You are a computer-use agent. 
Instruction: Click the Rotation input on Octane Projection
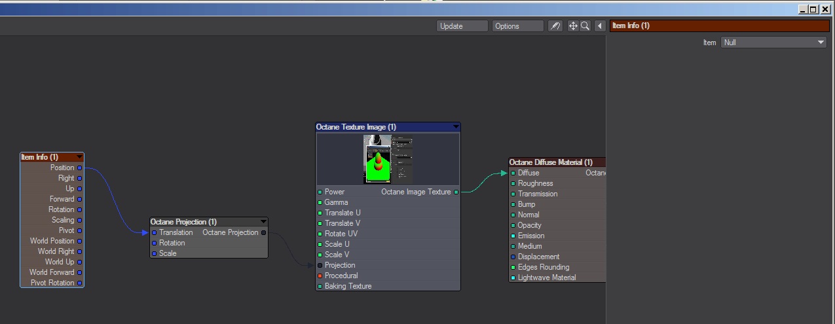[x=155, y=243]
